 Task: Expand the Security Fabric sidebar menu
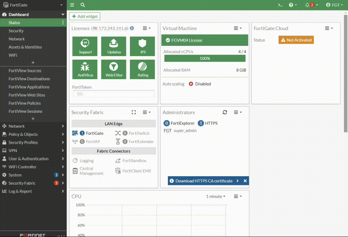[x=33, y=183]
